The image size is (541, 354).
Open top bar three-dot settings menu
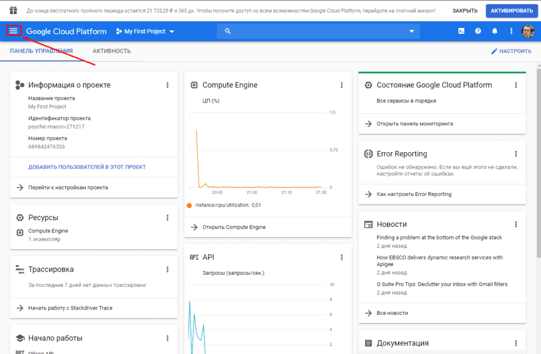pos(511,31)
